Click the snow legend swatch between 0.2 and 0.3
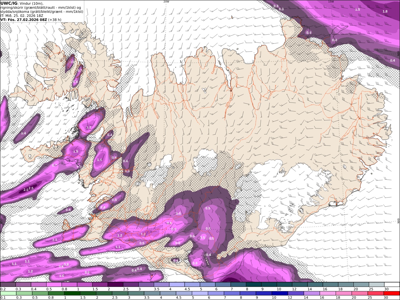This screenshot has width=400, height=300. click(x=8, y=285)
